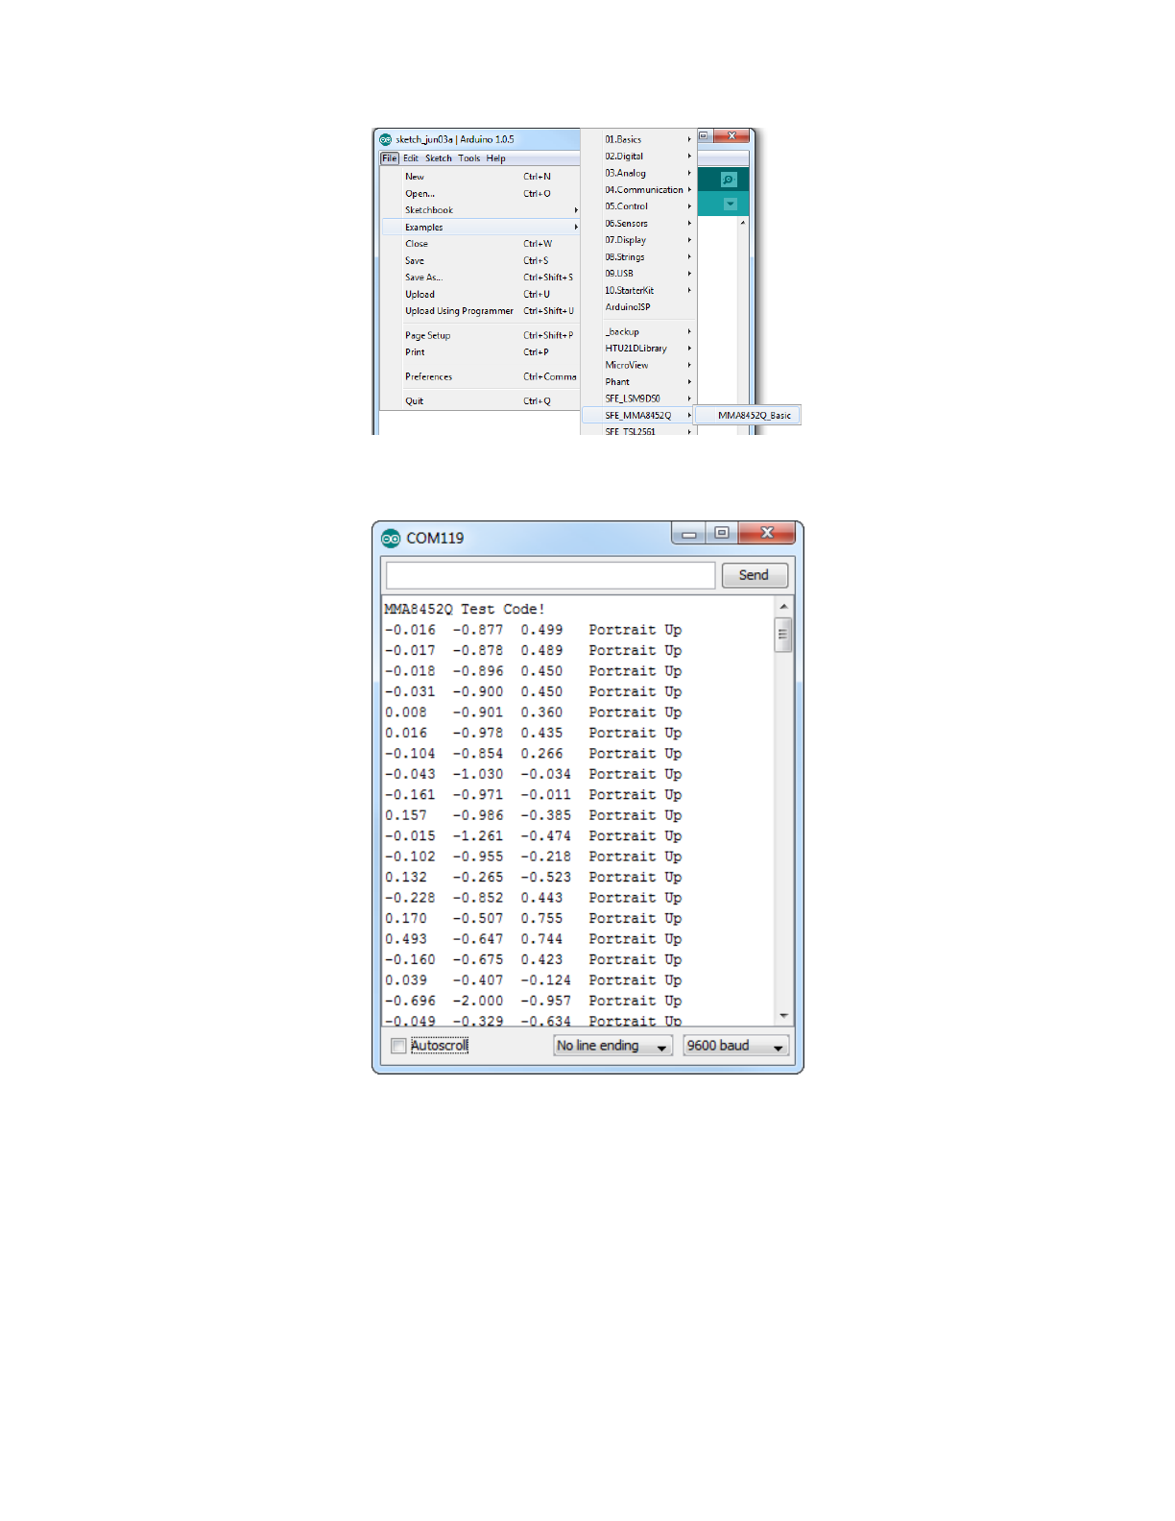The height and width of the screenshot is (1521, 1175).
Task: Minimize the COM119 window
Action: coord(688,534)
